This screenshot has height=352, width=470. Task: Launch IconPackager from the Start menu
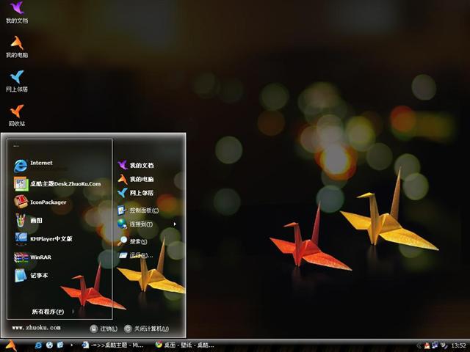click(x=40, y=202)
